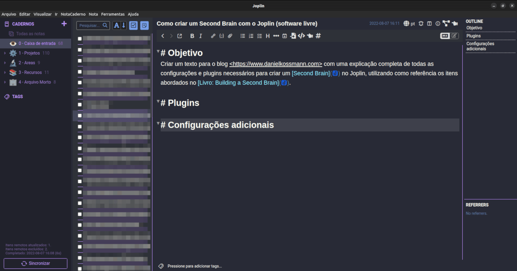
Task: Click the TAGS sidebar header
Action: pos(18,97)
